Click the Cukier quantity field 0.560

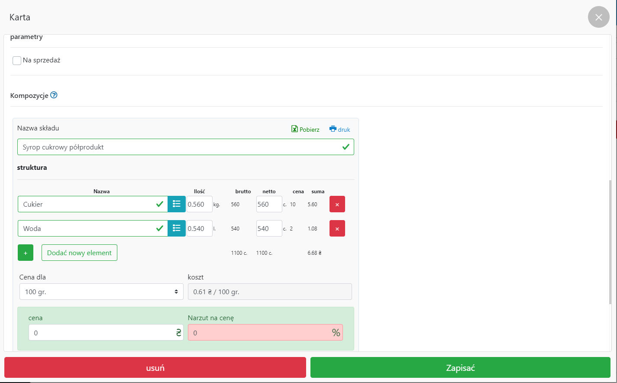(x=199, y=204)
